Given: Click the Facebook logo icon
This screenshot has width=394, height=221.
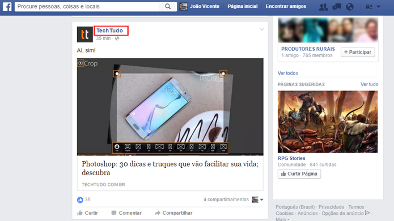Looking at the screenshot, I should coord(7,7).
